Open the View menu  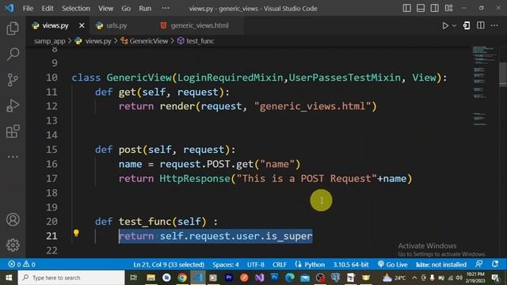click(105, 9)
